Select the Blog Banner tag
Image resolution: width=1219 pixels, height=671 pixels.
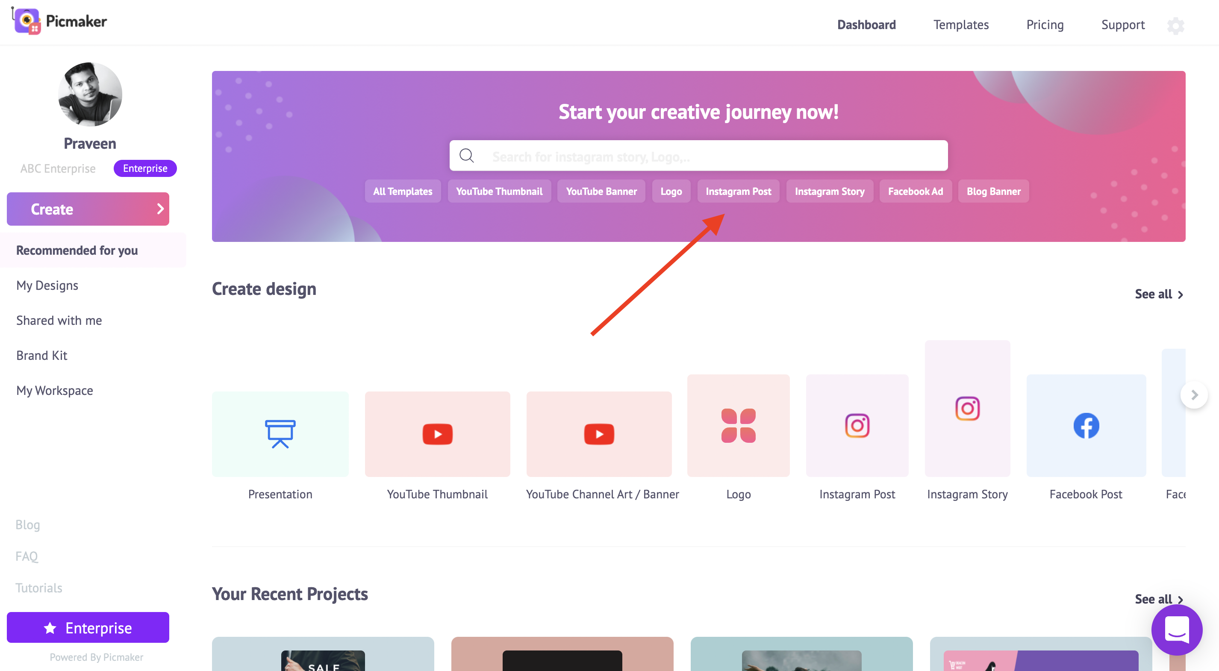(993, 191)
